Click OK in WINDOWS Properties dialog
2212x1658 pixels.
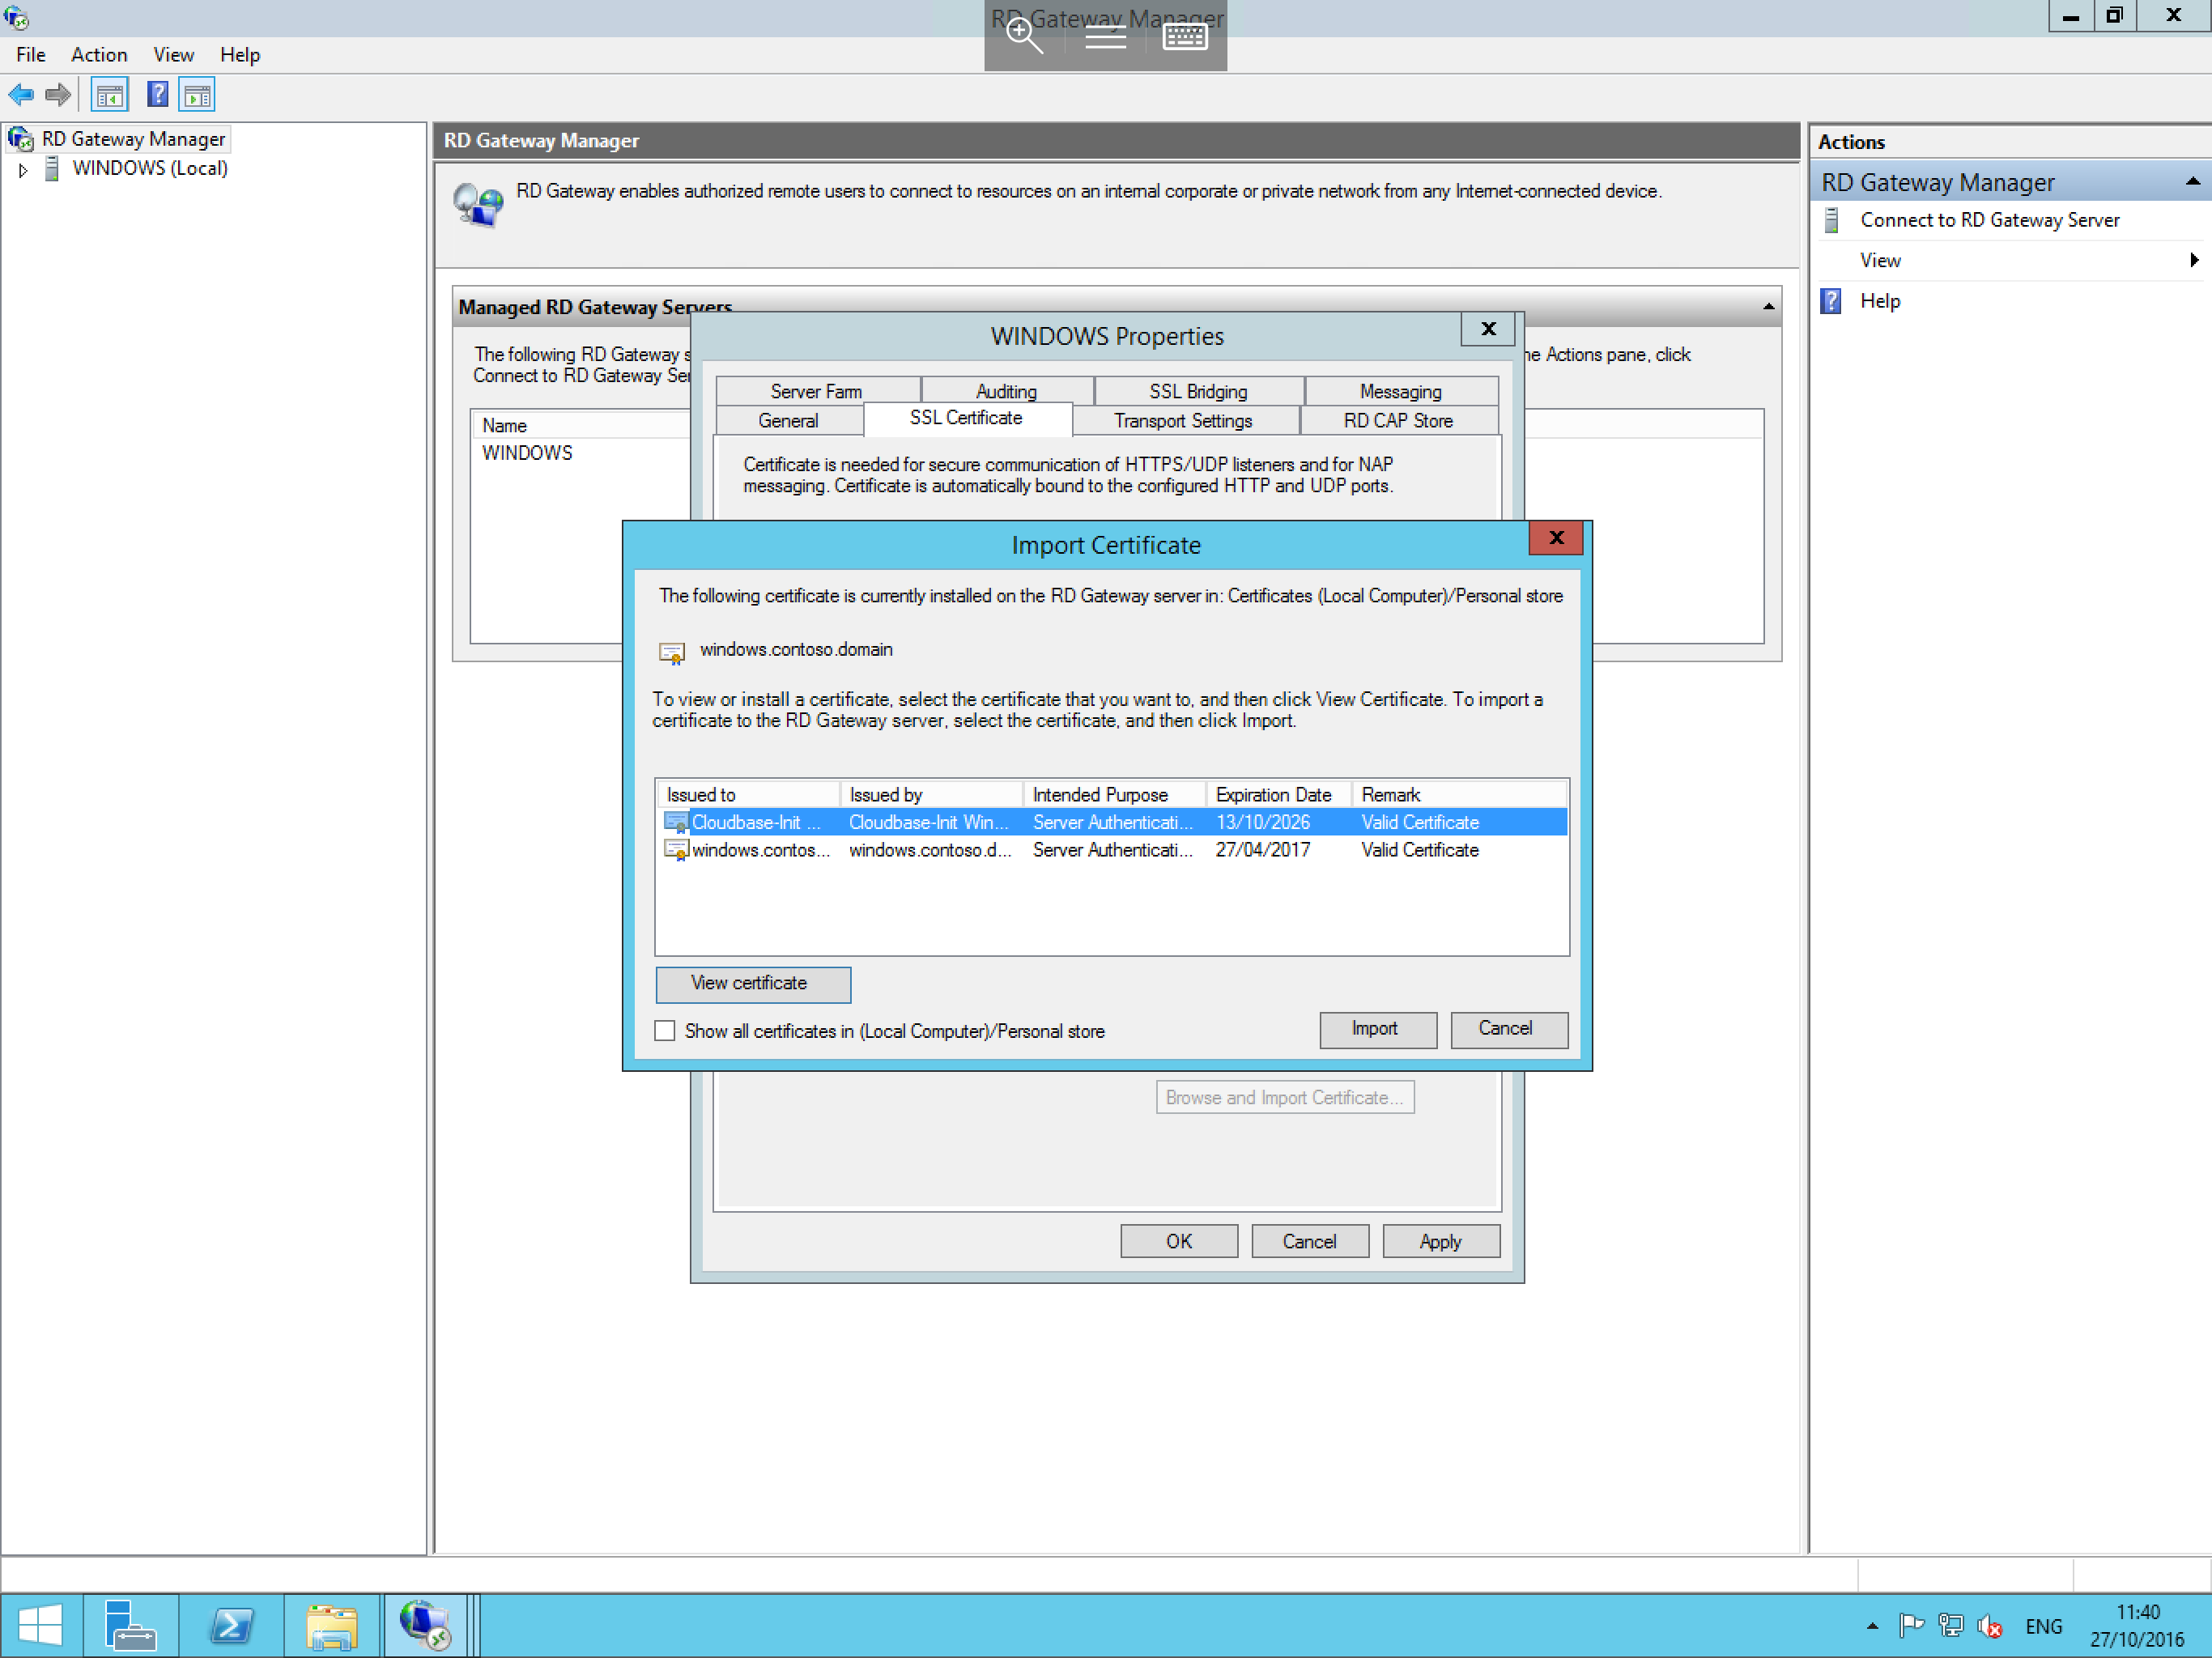tap(1179, 1241)
